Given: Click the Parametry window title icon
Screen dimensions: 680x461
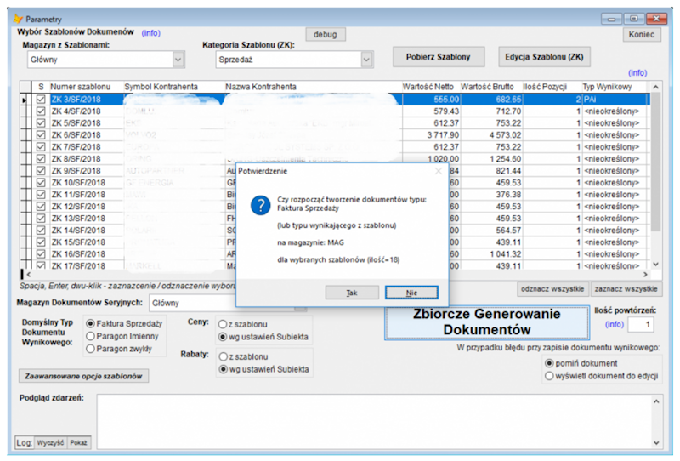Looking at the screenshot, I should 18,19.
